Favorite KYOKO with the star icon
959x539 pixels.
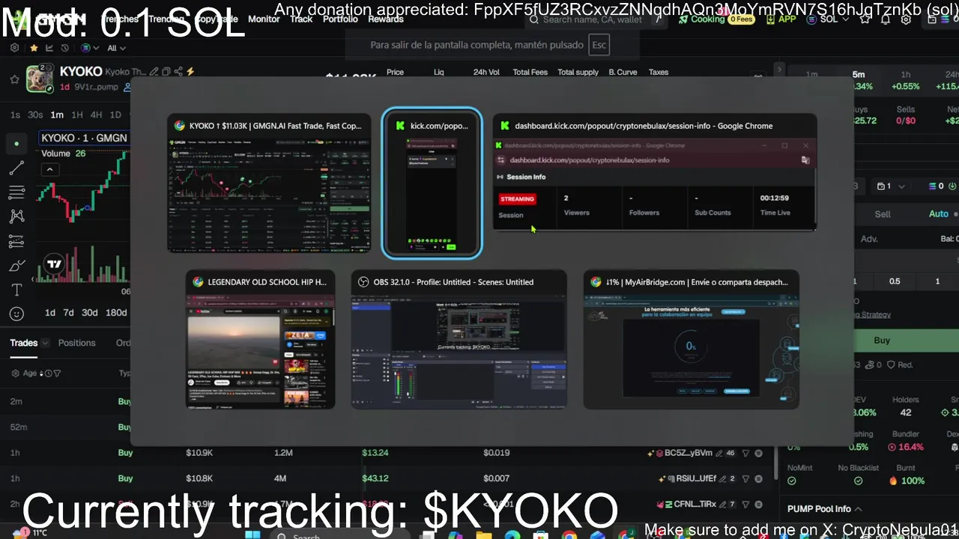[14, 79]
